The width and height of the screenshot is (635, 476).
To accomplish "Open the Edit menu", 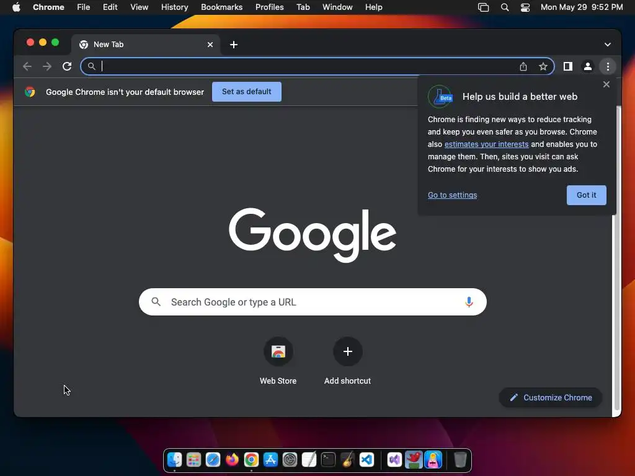I will tap(110, 7).
